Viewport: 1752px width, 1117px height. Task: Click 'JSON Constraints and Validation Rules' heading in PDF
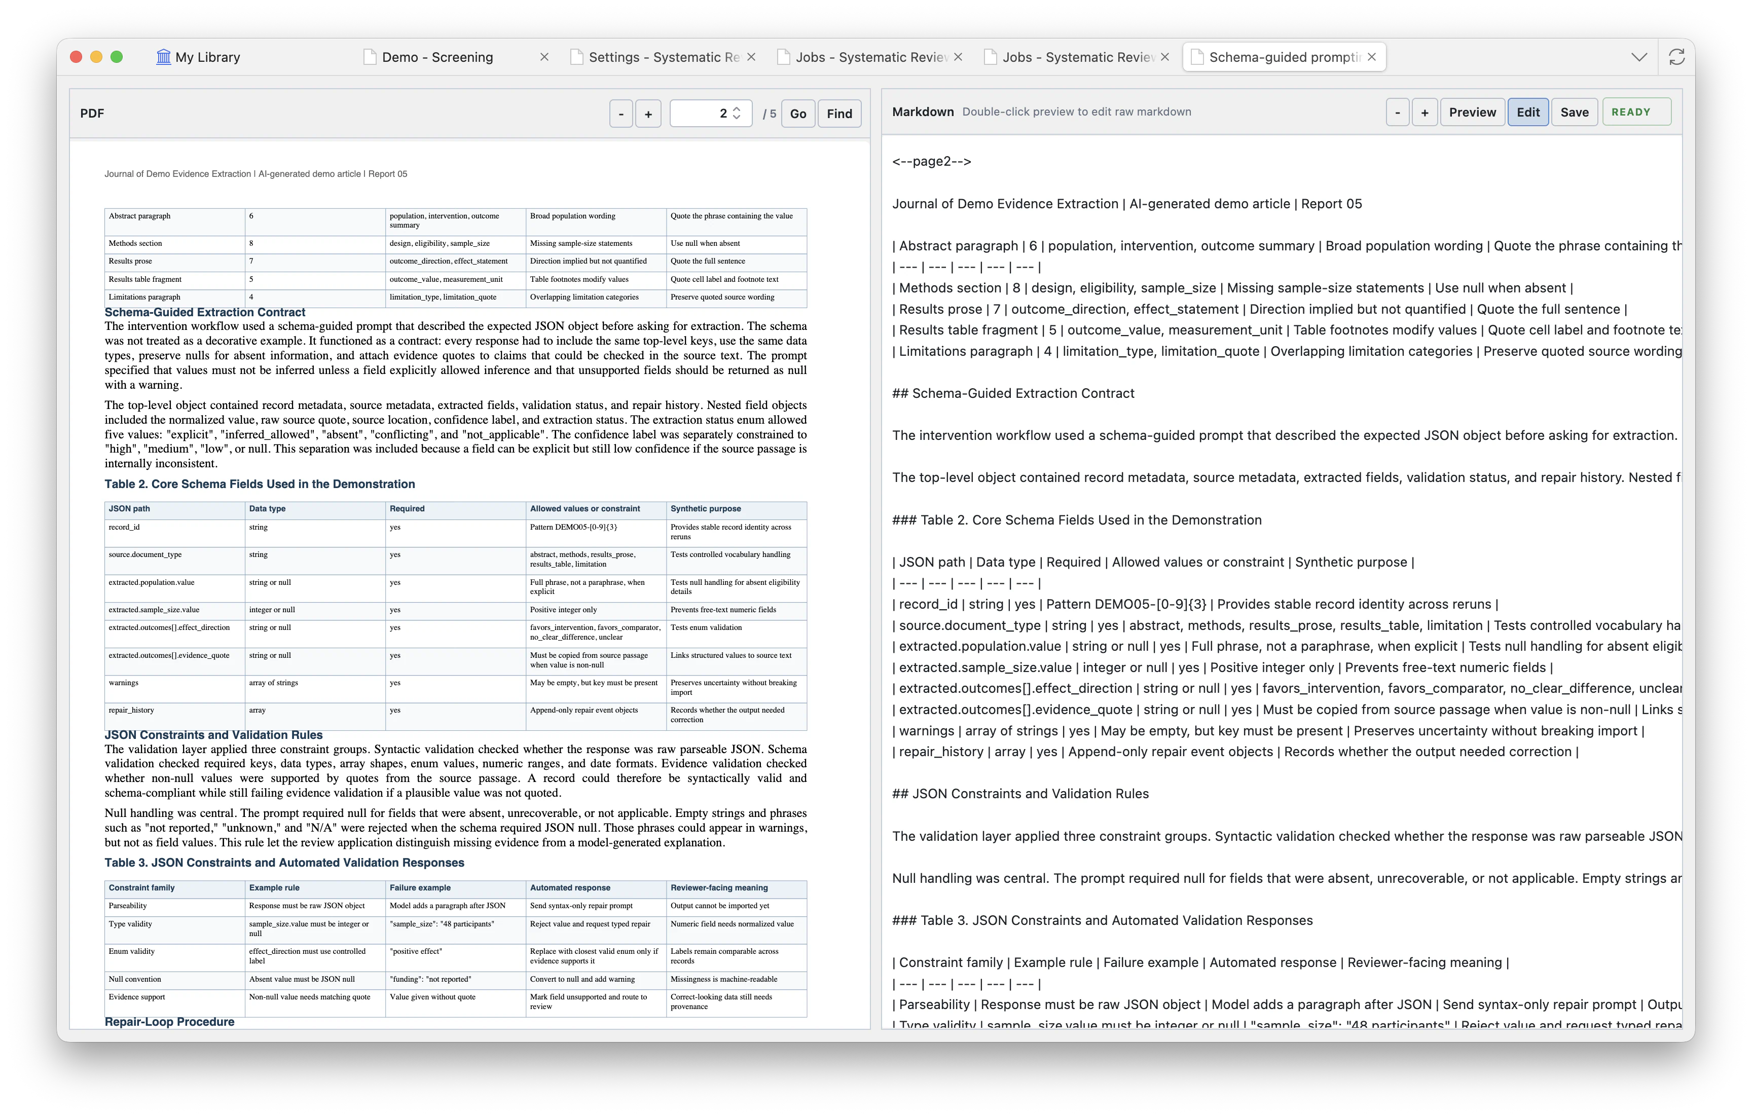(213, 734)
